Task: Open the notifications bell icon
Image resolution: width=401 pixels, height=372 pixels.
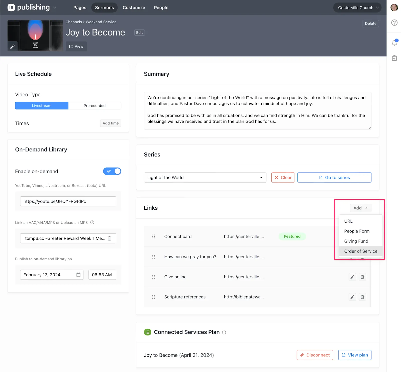Action: point(394,43)
